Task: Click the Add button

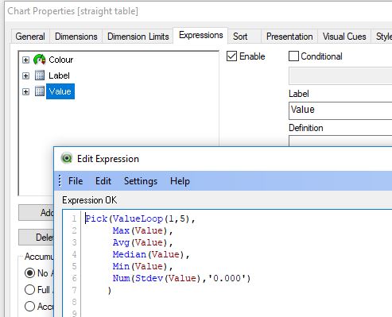Action: pos(36,212)
